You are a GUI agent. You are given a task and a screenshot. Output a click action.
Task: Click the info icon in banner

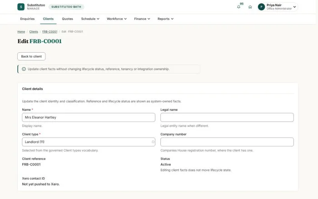(24, 69)
